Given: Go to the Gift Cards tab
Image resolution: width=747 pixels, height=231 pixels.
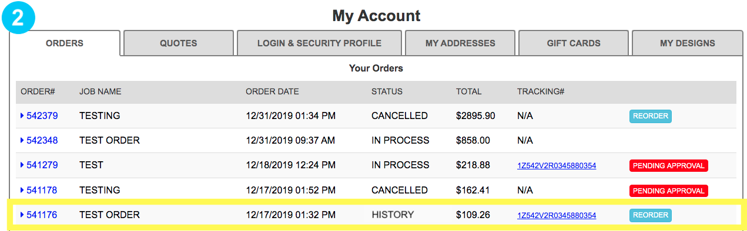Looking at the screenshot, I should point(574,43).
